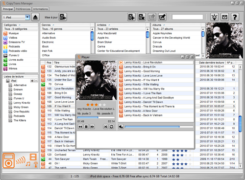Click the light bulb tips icon
This screenshot has height=180, width=245.
215,17
